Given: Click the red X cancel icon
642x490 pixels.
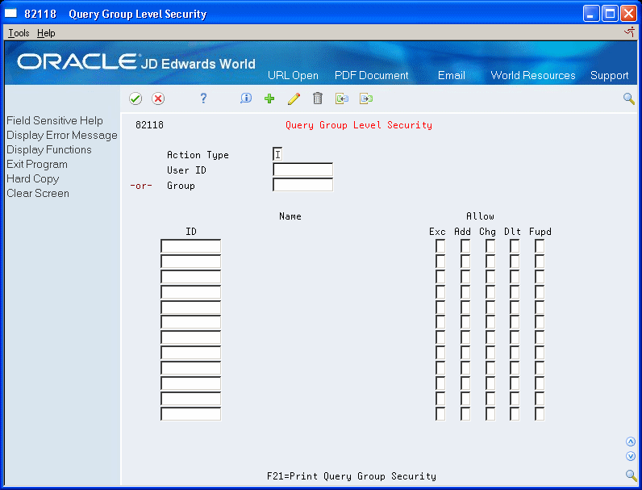Looking at the screenshot, I should pos(158,98).
